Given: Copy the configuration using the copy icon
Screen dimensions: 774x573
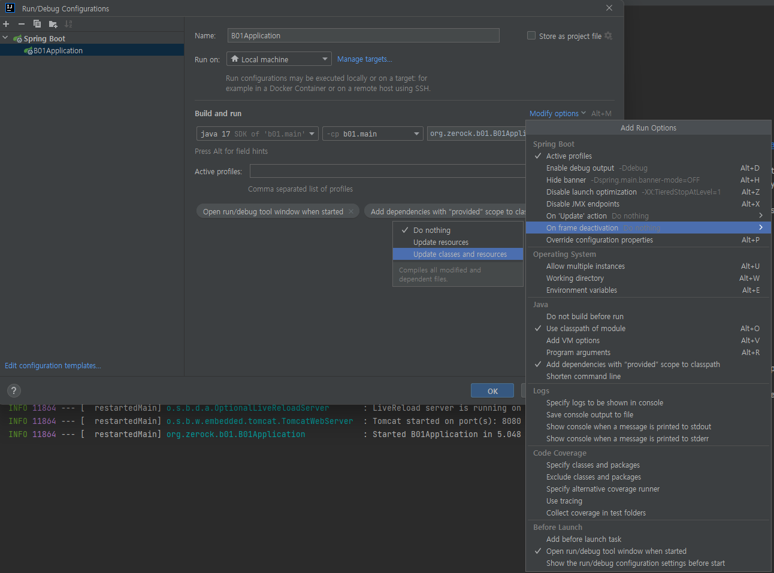Looking at the screenshot, I should pos(37,24).
